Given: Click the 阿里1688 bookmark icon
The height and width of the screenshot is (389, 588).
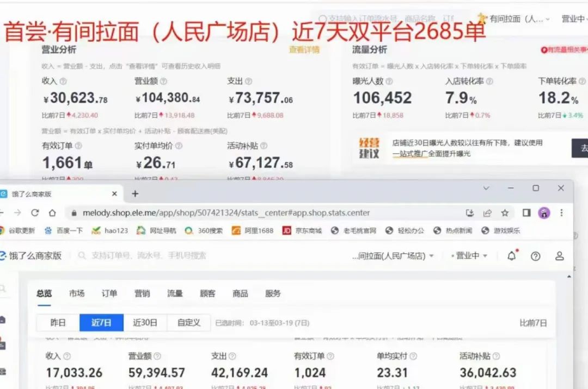Looking at the screenshot, I should coord(236,230).
